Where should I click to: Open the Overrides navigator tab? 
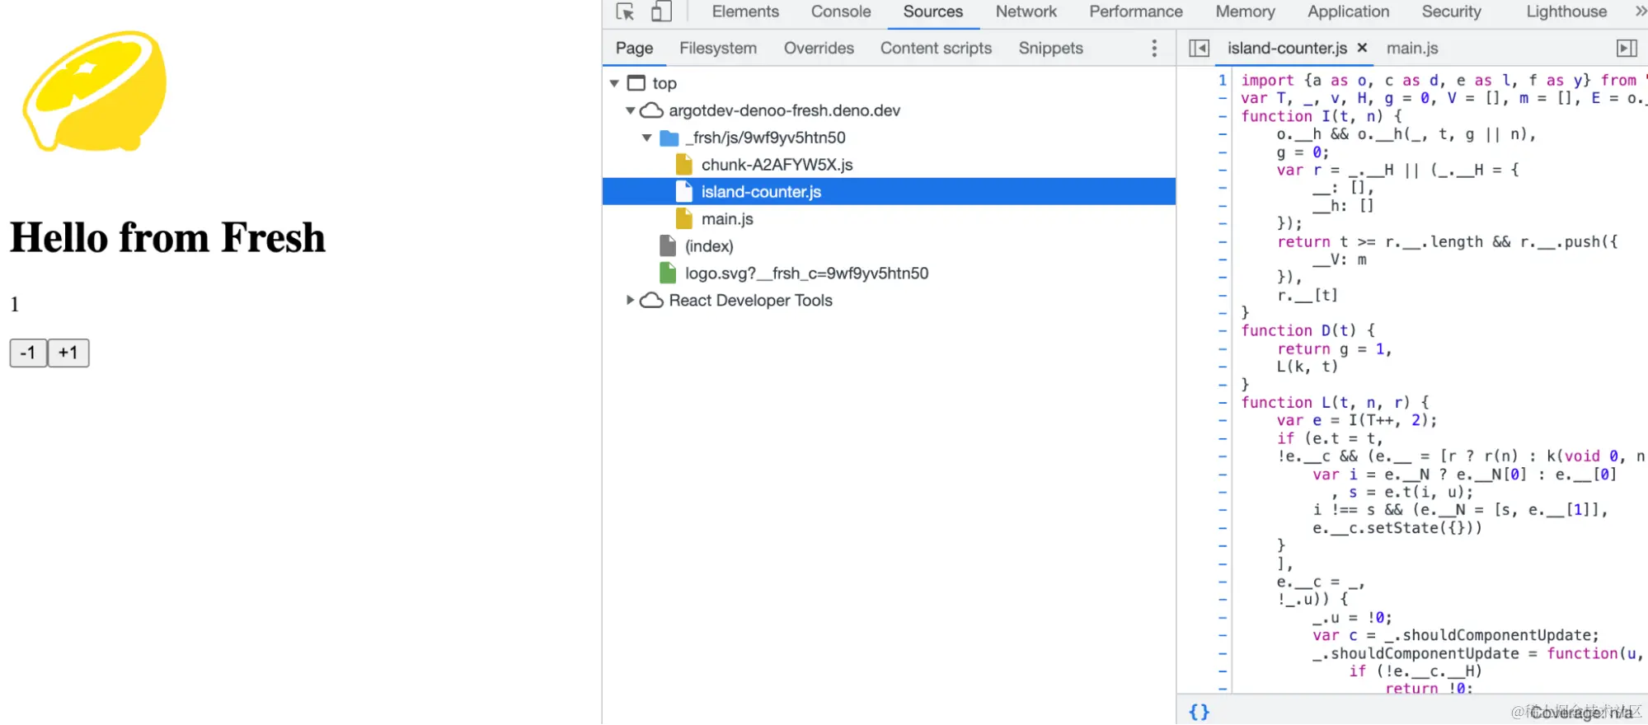coord(819,48)
